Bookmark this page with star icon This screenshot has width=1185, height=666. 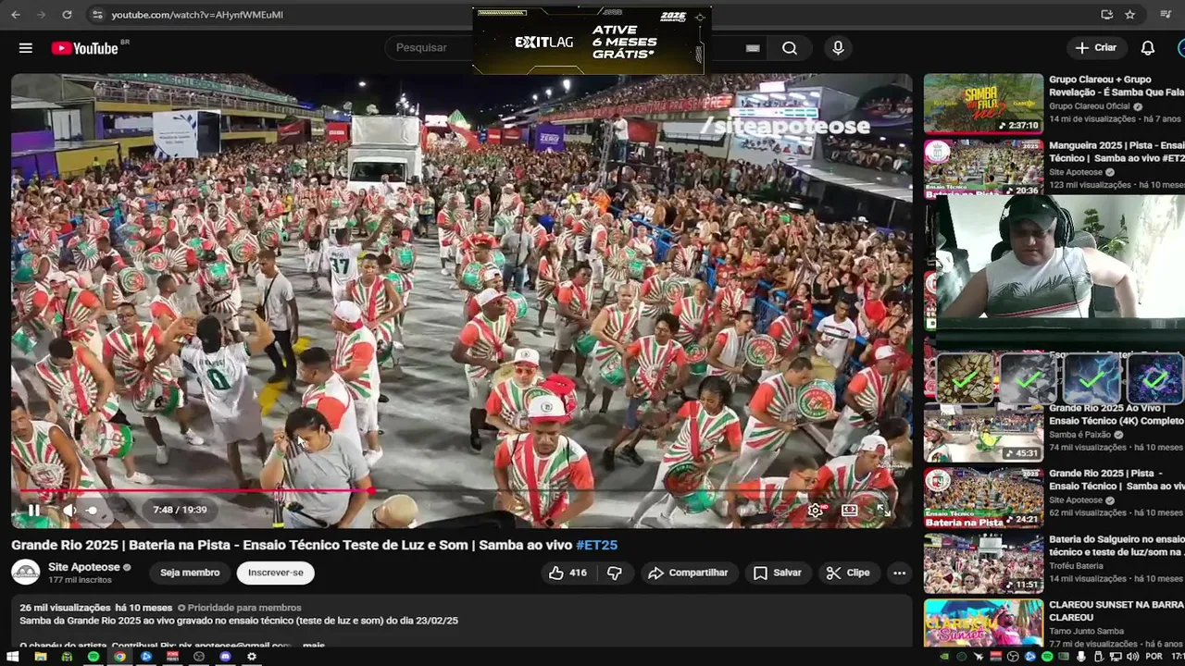pyautogui.click(x=1130, y=15)
